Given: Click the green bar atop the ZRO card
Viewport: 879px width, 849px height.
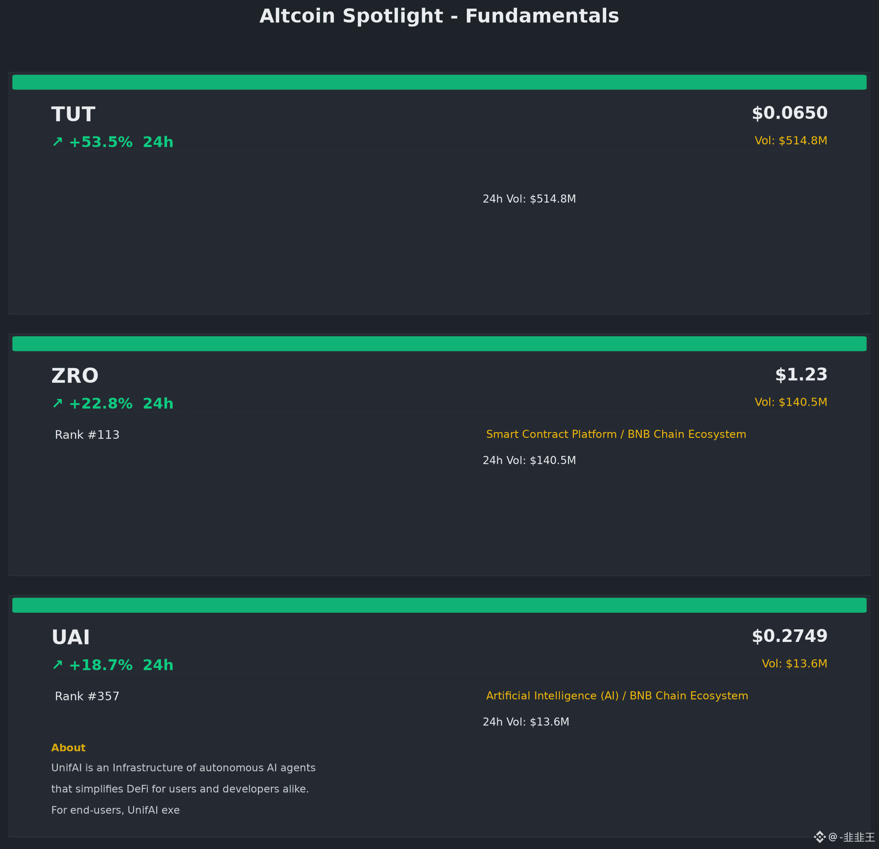Looking at the screenshot, I should 439,344.
